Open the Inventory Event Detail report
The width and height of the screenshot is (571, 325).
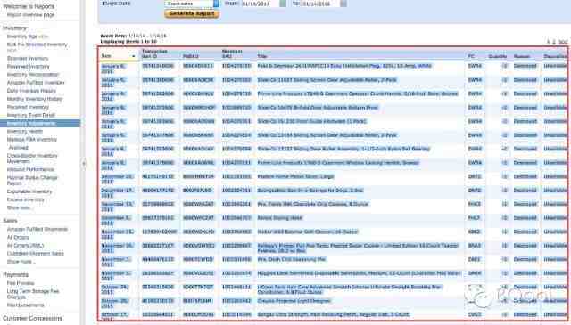tap(31, 115)
